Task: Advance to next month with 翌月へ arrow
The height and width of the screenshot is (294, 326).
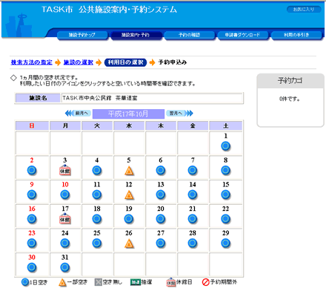Action: (x=179, y=114)
